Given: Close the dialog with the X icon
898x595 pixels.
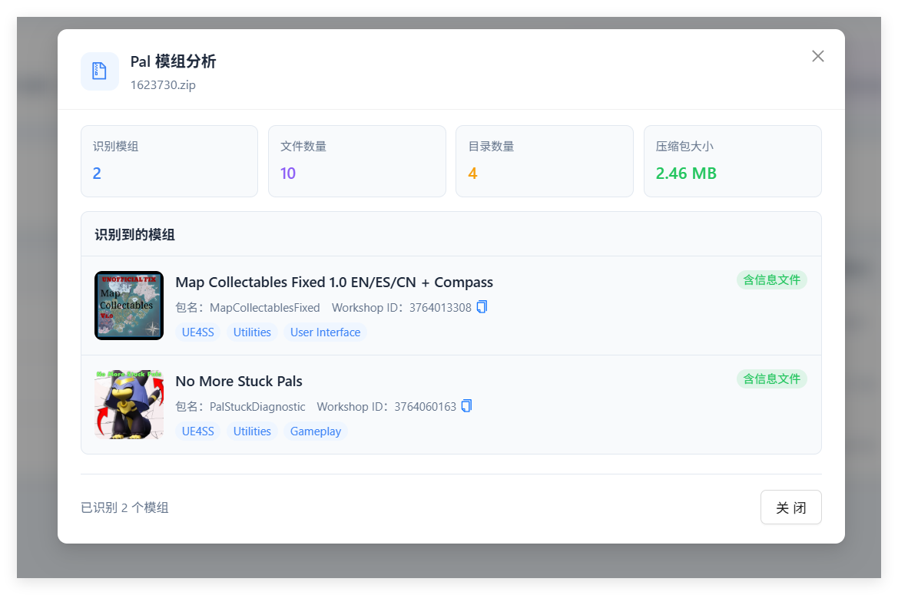Looking at the screenshot, I should (818, 56).
